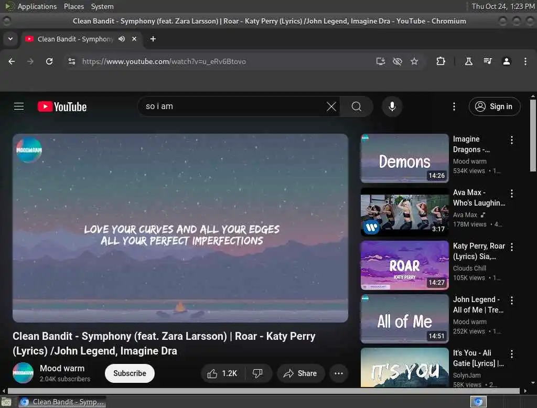537x408 pixels.
Task: Like the video (1.2K thumbs up)
Action: 222,373
